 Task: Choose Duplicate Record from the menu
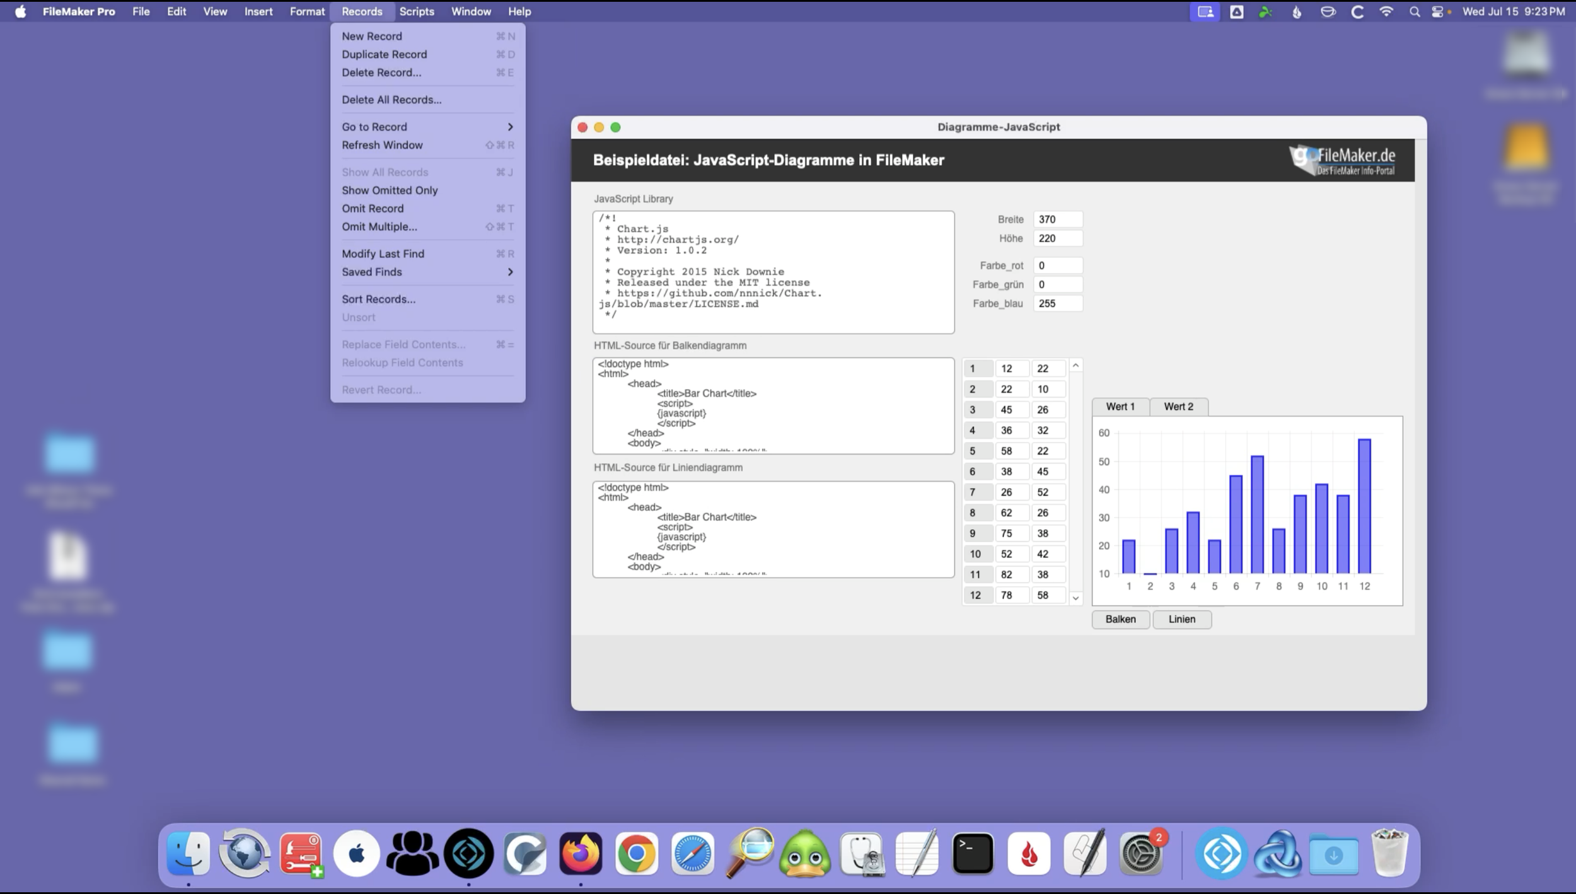coord(427,54)
